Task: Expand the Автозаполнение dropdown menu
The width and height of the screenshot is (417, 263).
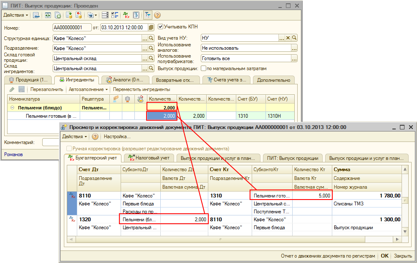Action: (88, 89)
